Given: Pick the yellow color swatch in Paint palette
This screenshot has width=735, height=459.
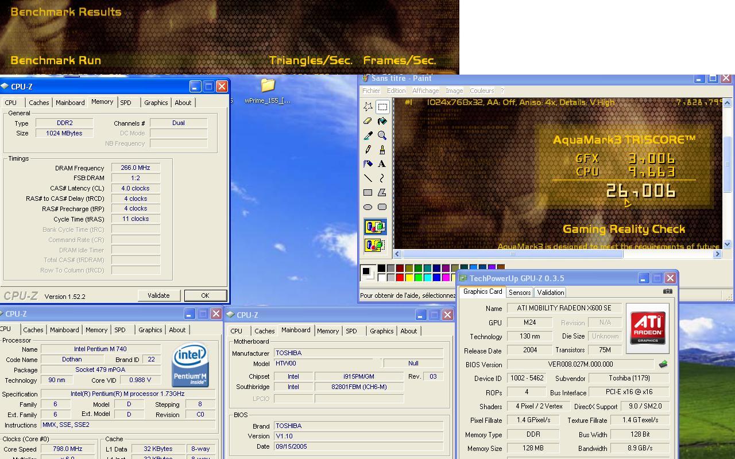Looking at the screenshot, I should [x=409, y=278].
